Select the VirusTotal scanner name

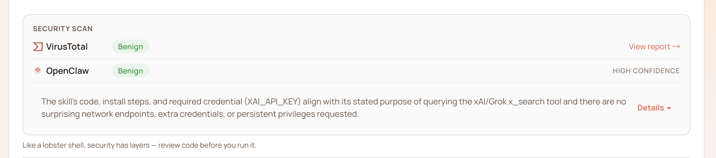pyautogui.click(x=67, y=47)
